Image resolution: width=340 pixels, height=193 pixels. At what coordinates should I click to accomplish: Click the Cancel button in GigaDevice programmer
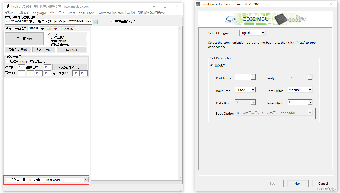pos(323,184)
